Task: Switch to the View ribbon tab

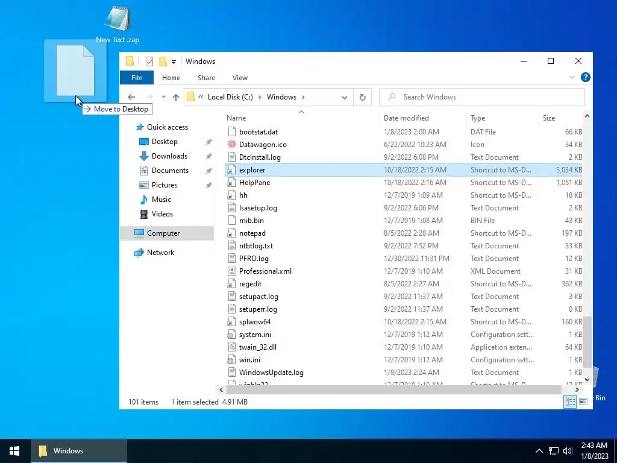Action: pyautogui.click(x=240, y=78)
